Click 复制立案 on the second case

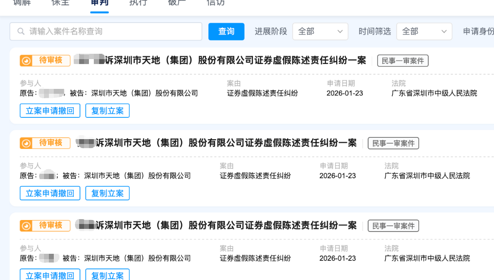click(107, 193)
